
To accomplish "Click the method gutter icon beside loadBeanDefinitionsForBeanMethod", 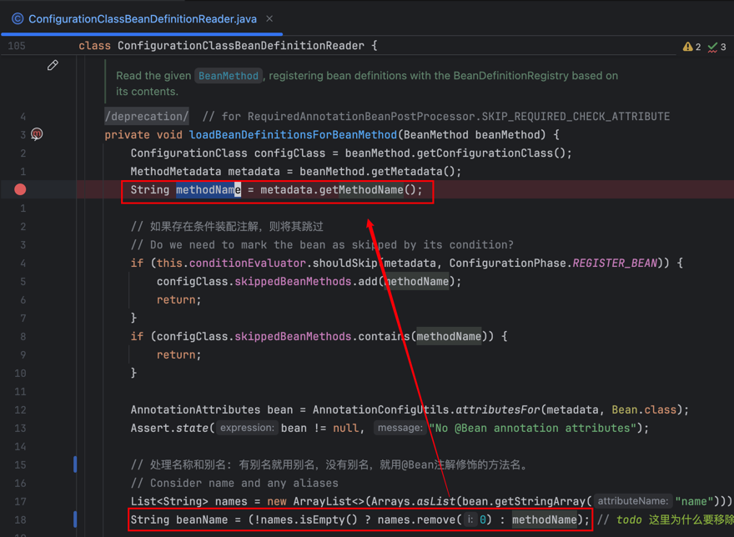I will click(x=37, y=134).
